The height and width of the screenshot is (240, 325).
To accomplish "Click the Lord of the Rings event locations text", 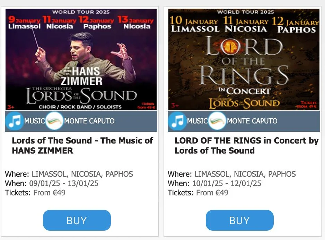I will (245, 174).
